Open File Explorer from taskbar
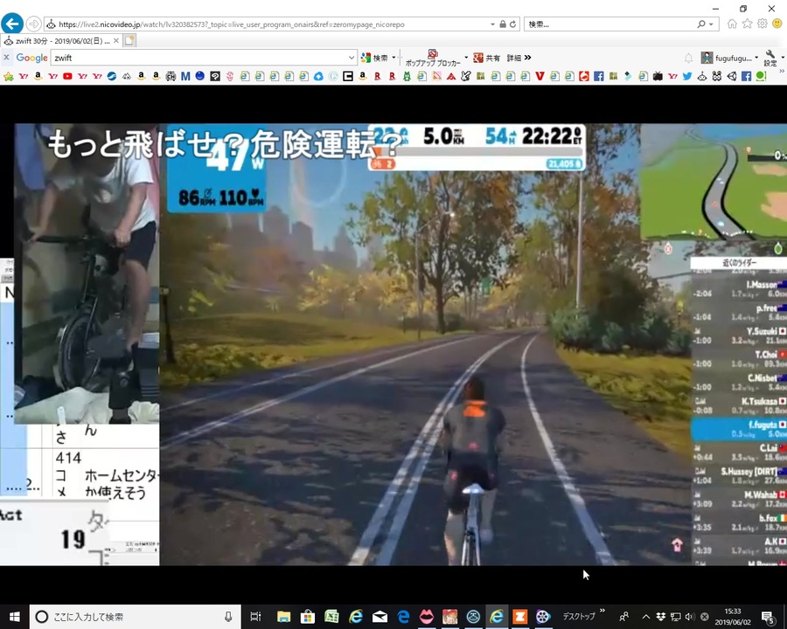The height and width of the screenshot is (629, 787). click(x=283, y=617)
